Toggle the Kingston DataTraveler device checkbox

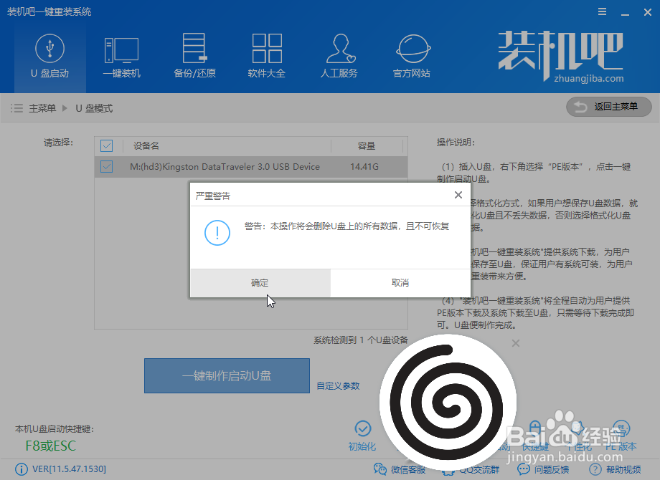click(106, 166)
